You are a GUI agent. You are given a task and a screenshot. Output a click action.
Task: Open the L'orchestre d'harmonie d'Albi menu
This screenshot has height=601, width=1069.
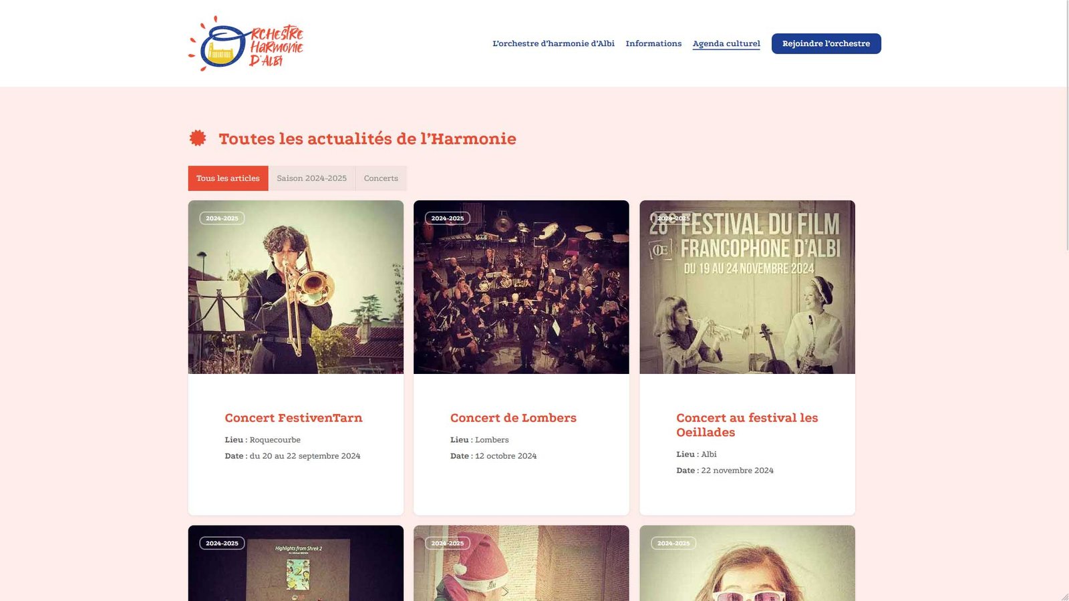[553, 43]
